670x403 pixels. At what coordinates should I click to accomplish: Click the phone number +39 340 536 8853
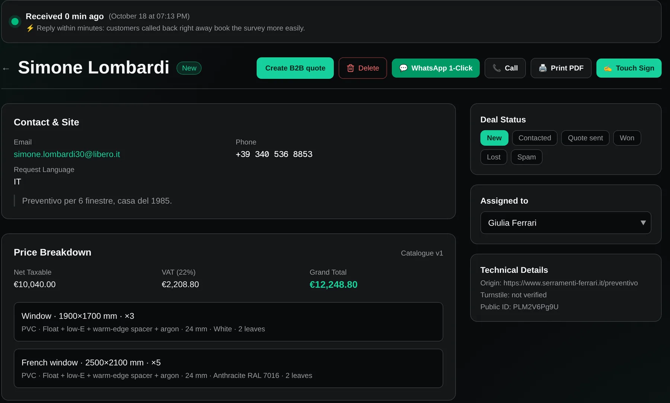click(274, 154)
